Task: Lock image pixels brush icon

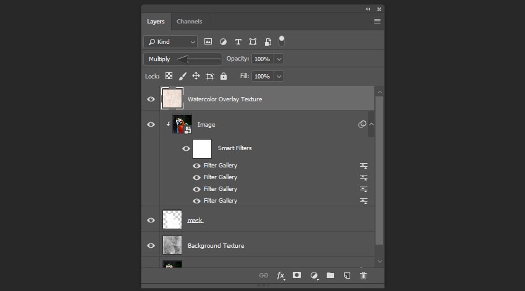Action: (182, 77)
